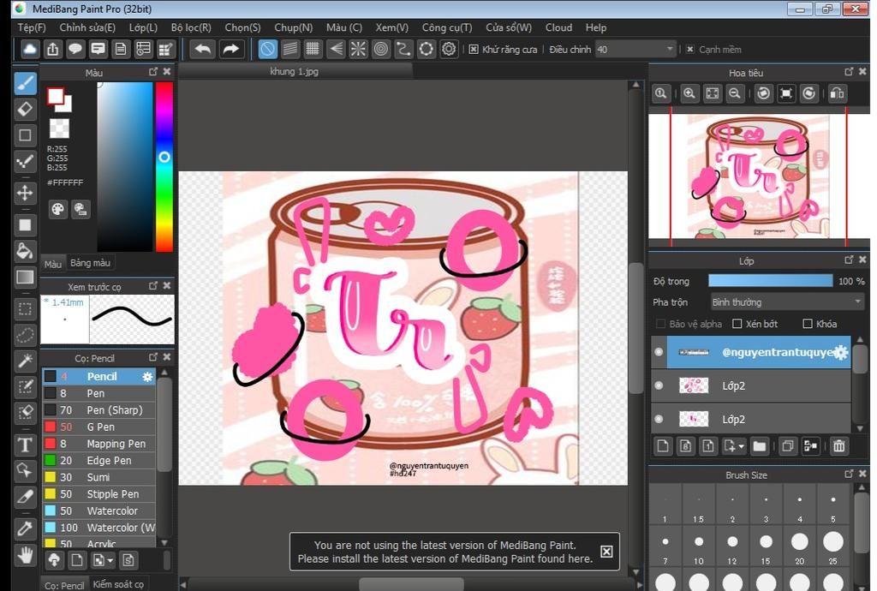Undock the Brush Size panel
Image resolution: width=877 pixels, height=591 pixels.
849,475
